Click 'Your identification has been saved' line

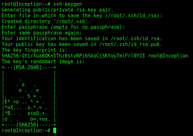[82, 39]
